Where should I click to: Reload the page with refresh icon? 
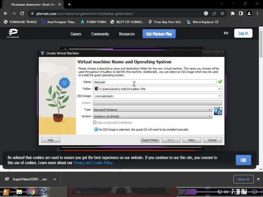tap(22, 13)
